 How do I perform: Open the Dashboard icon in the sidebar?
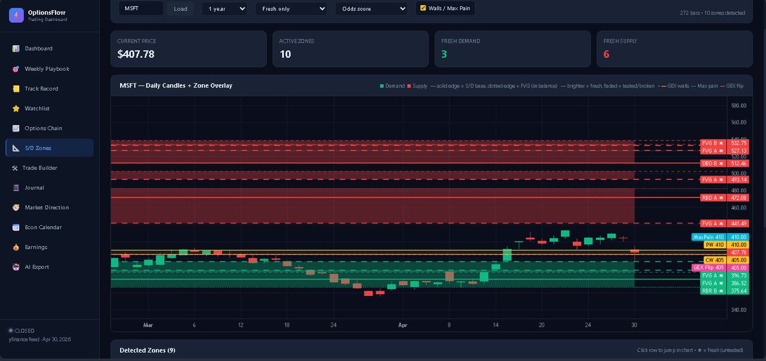coord(15,48)
